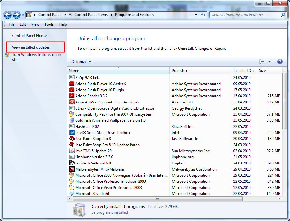Click the vertical scrollbar down arrow
Image resolution: width=290 pixels, height=221 pixels.
pyautogui.click(x=285, y=193)
